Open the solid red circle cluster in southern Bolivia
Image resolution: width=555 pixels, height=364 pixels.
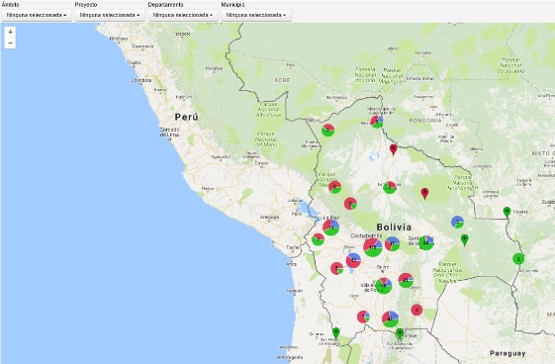416,310
